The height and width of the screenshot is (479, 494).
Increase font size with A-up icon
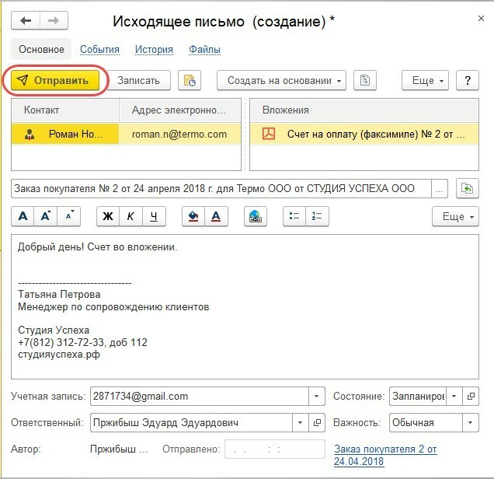click(46, 216)
